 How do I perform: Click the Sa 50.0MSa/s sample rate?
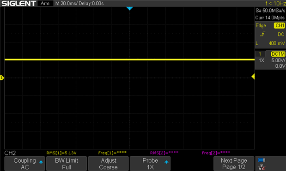click(270, 11)
